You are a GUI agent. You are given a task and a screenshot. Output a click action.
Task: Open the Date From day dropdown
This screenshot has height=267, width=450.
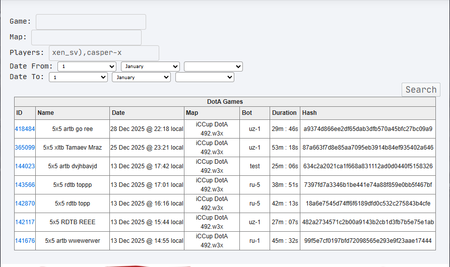(87, 66)
